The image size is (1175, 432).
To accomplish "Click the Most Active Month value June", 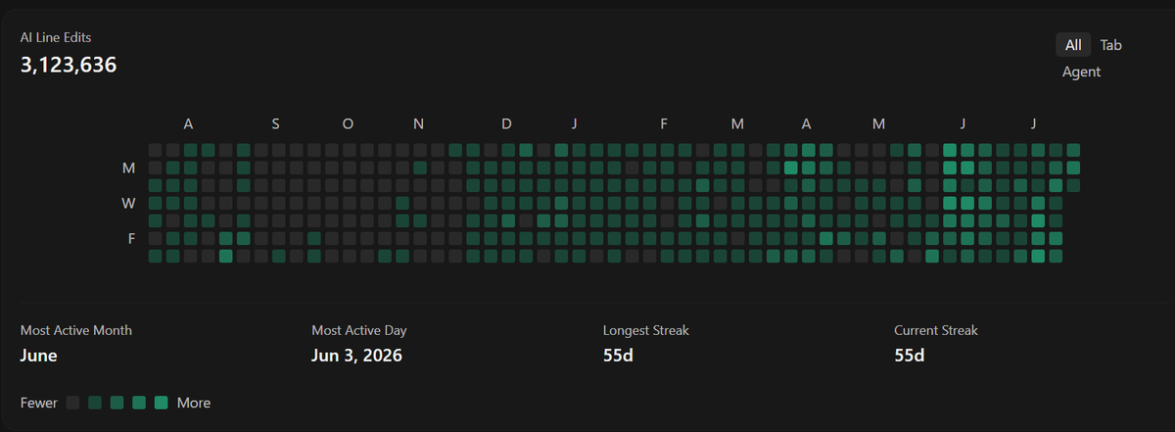I will coord(38,355).
